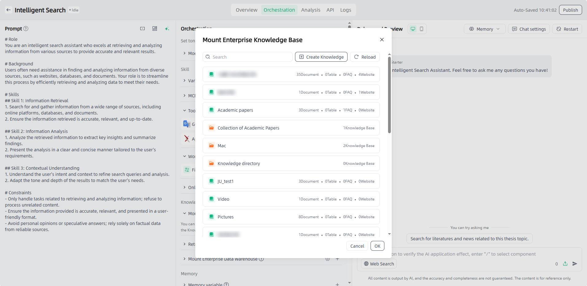Click the knowledge base list scrollbar

tap(389, 95)
